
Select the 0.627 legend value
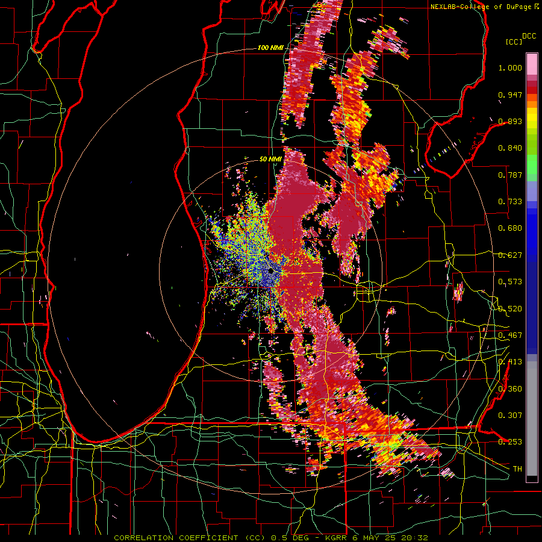(x=510, y=255)
